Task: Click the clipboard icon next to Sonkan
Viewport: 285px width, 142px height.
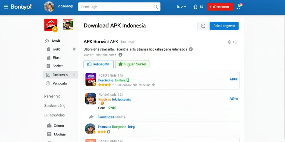Action: (x=48, y=66)
